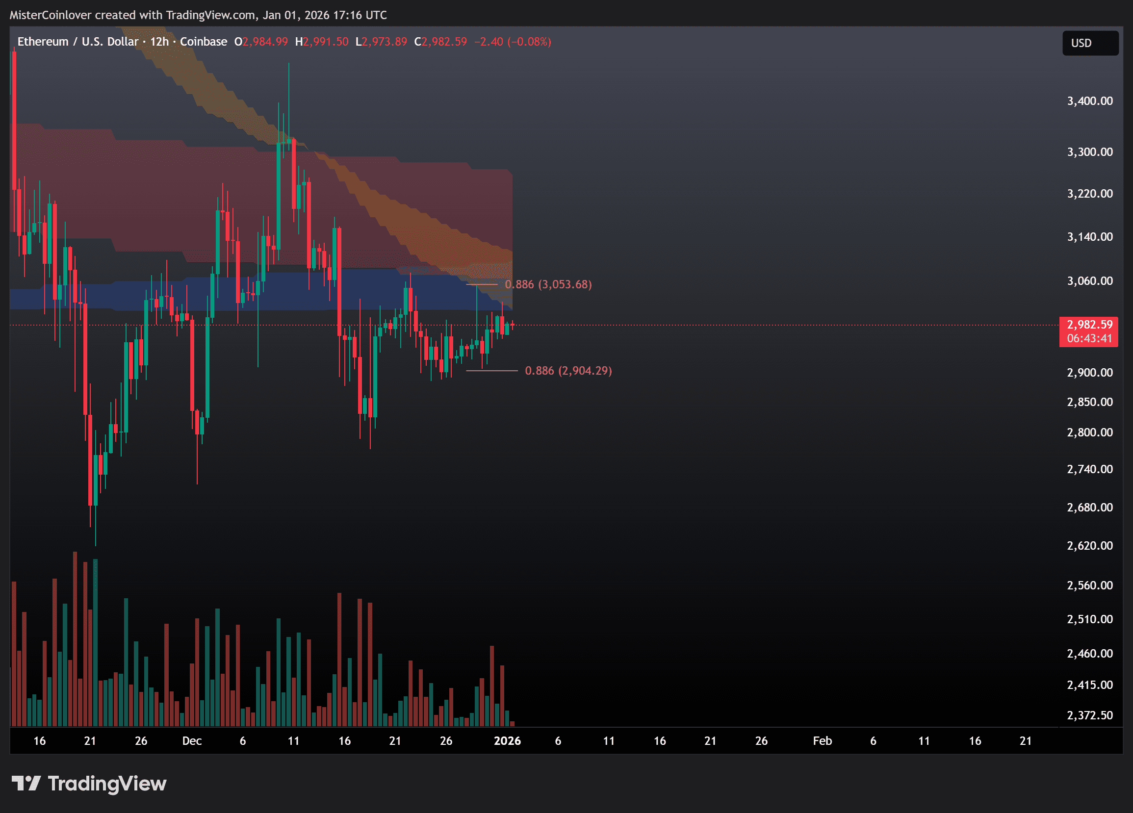The height and width of the screenshot is (813, 1133).
Task: Click the Dec label on time axis
Action: click(x=192, y=740)
